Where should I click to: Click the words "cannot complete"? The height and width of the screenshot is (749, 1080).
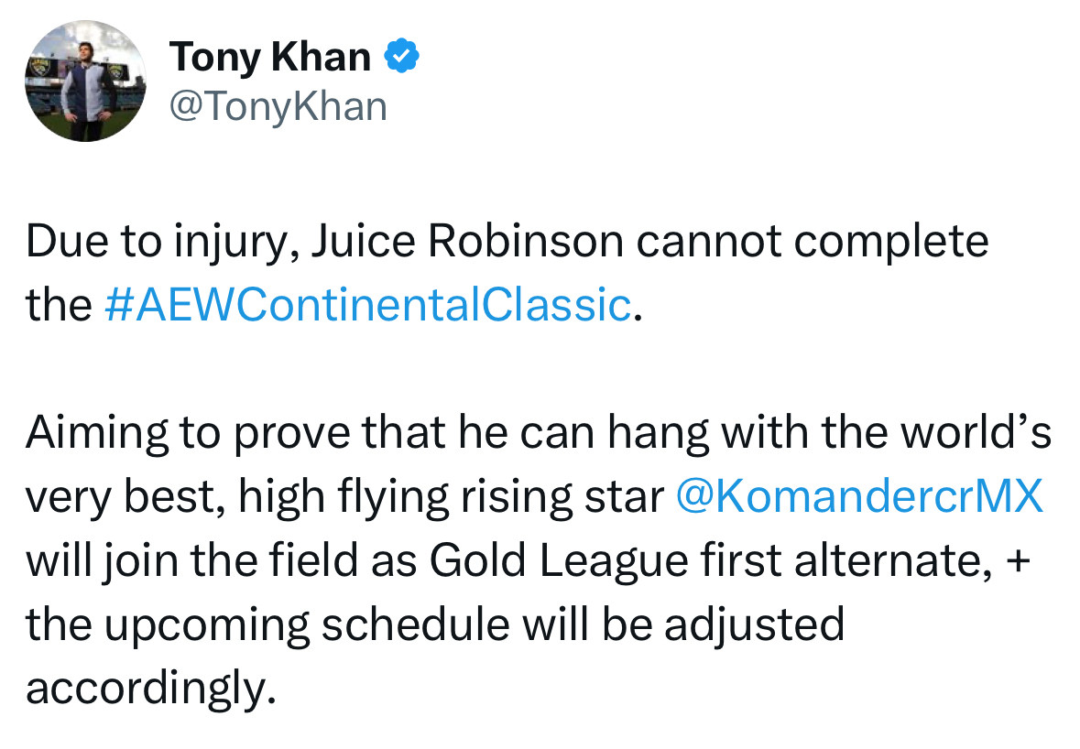point(813,243)
